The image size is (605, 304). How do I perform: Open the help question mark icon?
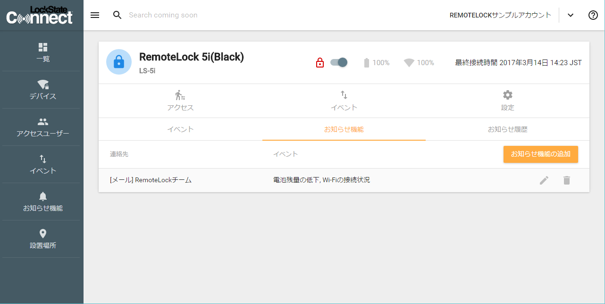tap(593, 15)
